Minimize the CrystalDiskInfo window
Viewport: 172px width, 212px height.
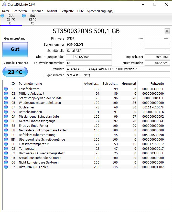pos(143,4)
